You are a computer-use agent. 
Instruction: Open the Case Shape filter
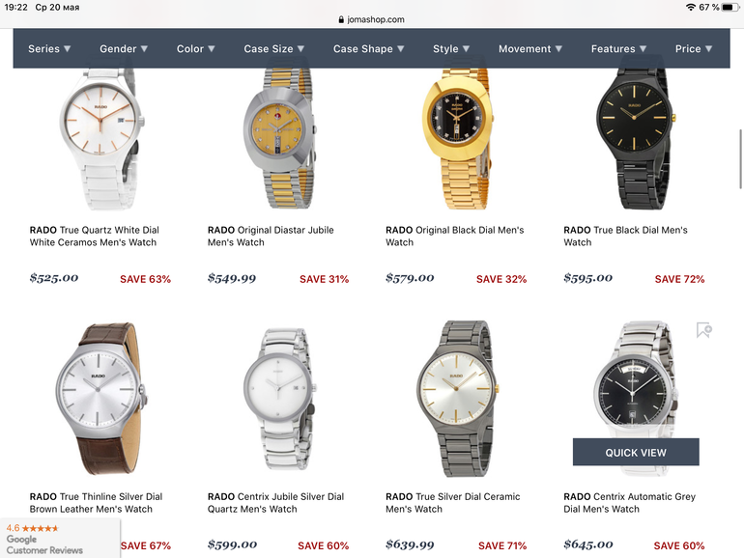pos(368,49)
